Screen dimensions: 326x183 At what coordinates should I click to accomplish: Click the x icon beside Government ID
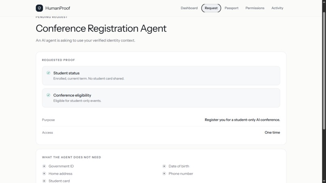pyautogui.click(x=44, y=166)
